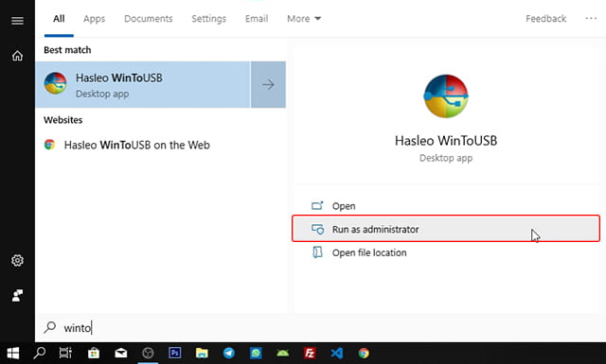Expand the arrow next to Hasleo WinToUSB result

268,84
